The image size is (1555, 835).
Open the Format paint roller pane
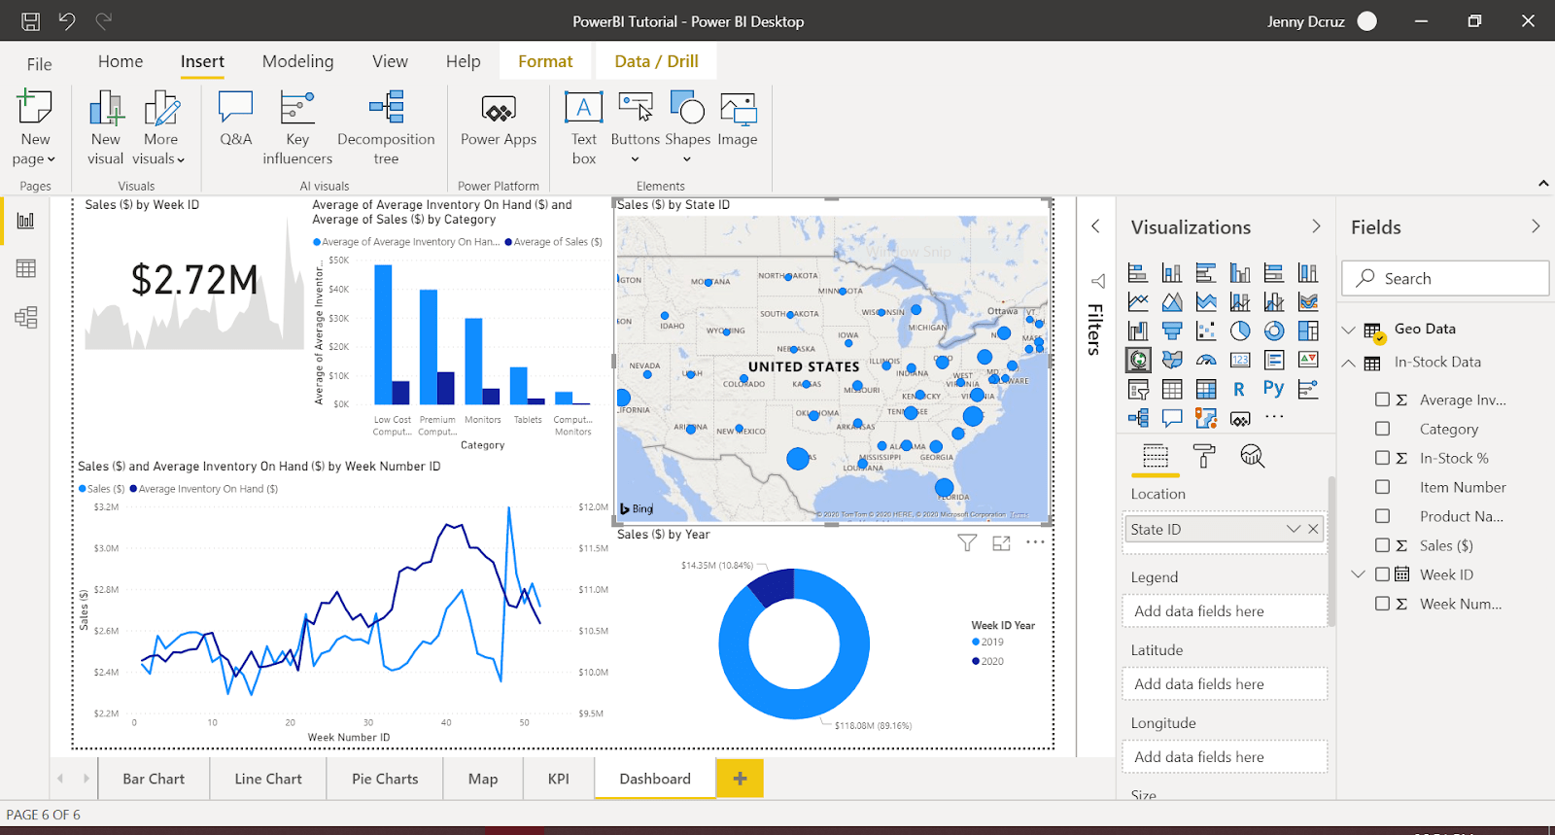1204,456
